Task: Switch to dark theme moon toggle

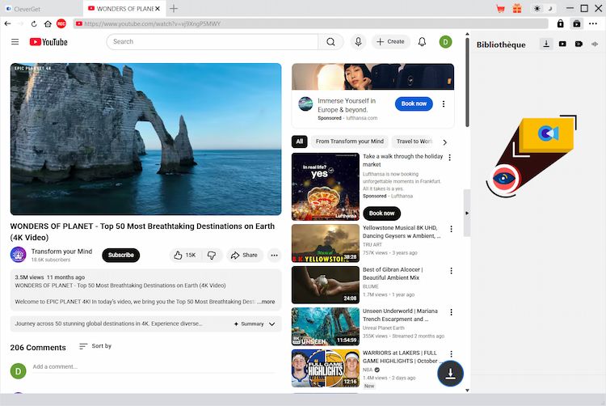Action: pyautogui.click(x=551, y=8)
